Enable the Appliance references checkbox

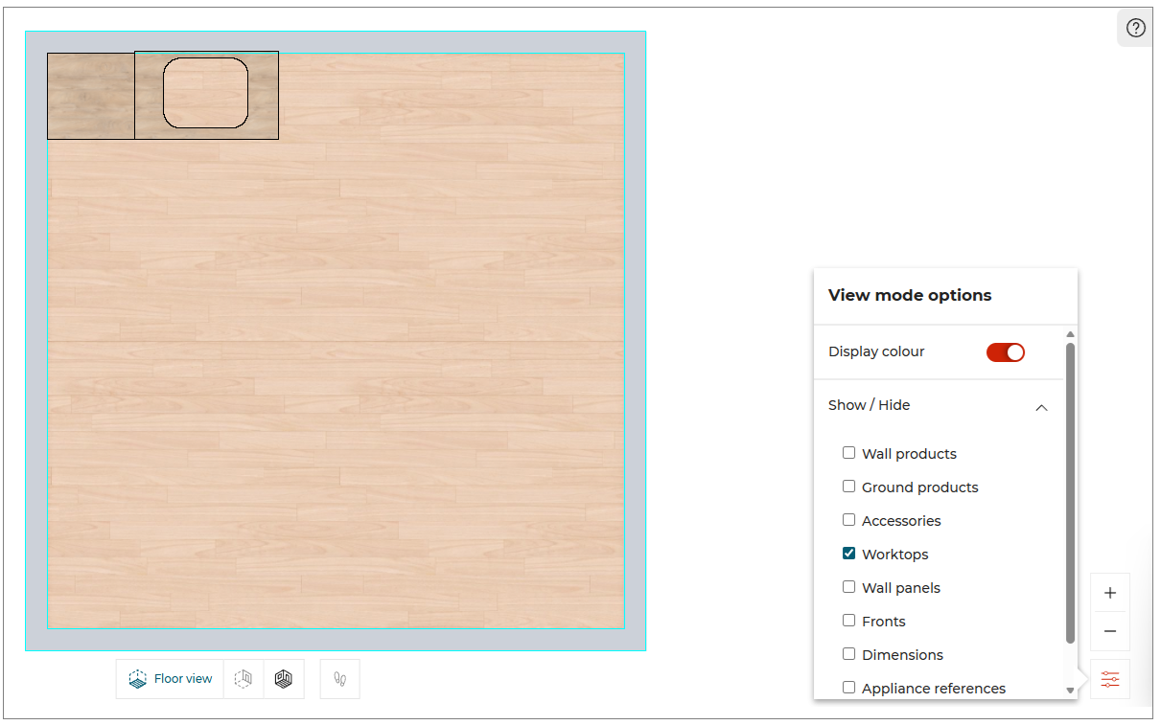pyautogui.click(x=848, y=688)
